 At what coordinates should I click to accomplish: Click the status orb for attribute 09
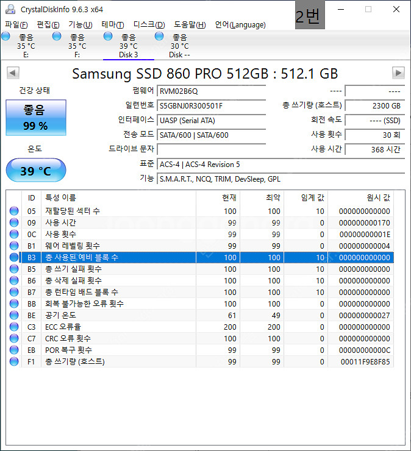coord(14,222)
